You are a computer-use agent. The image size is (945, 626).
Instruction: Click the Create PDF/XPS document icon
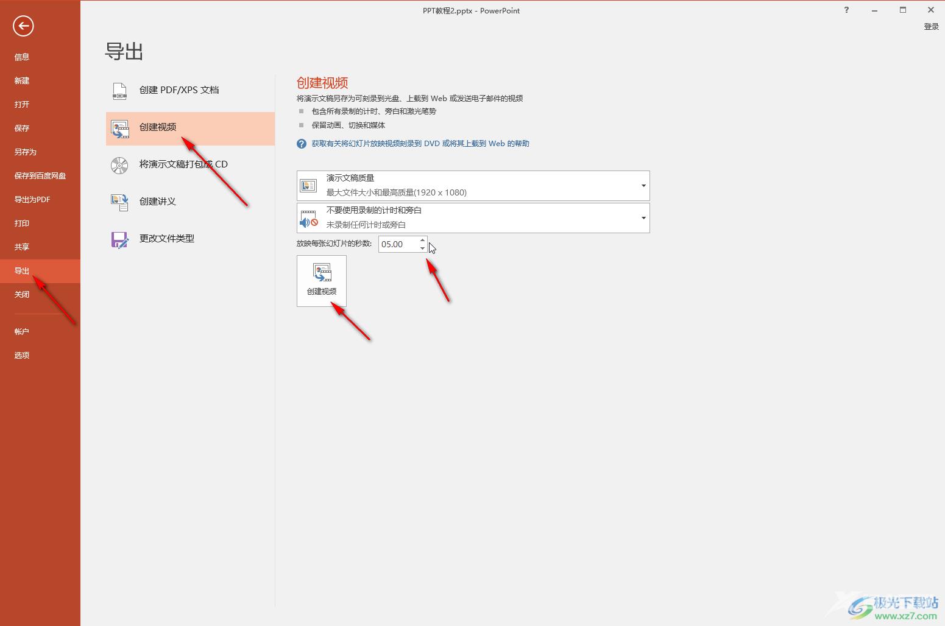point(119,91)
